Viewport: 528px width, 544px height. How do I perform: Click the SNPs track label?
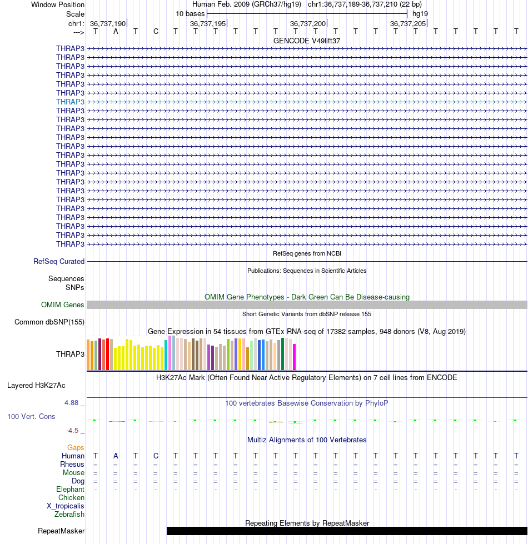75,288
